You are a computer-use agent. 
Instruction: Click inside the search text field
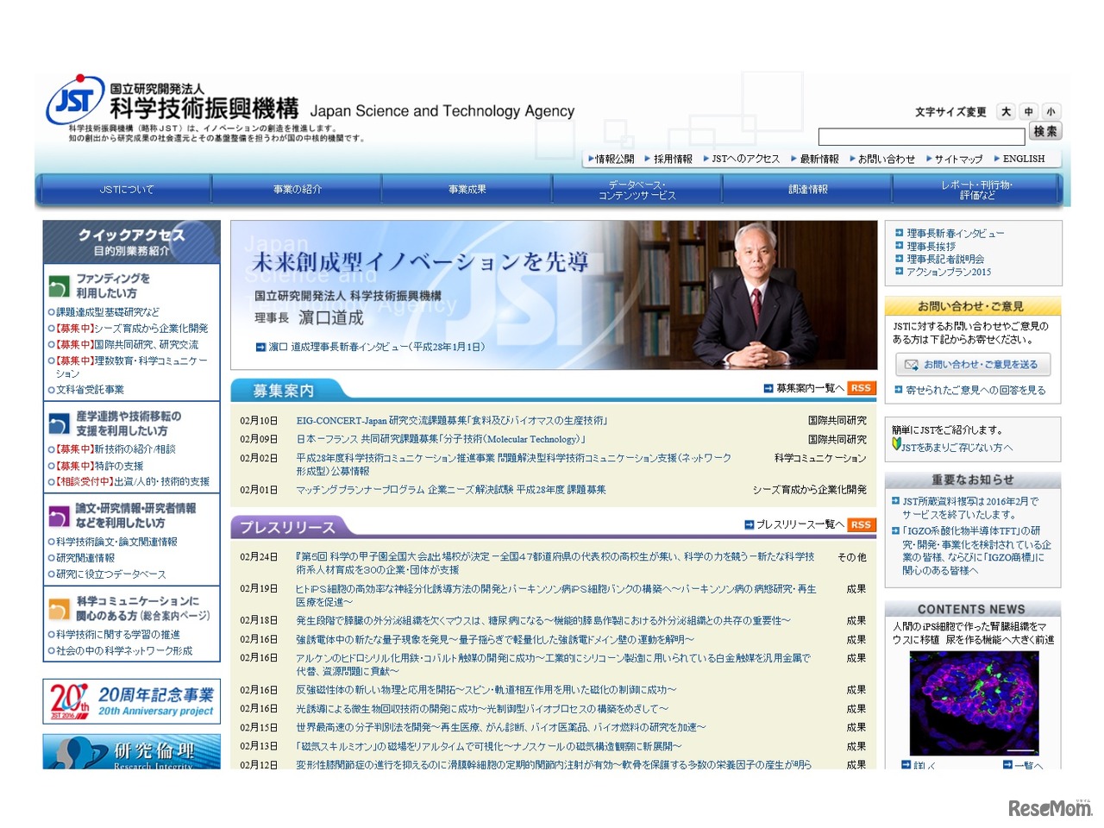tap(919, 136)
